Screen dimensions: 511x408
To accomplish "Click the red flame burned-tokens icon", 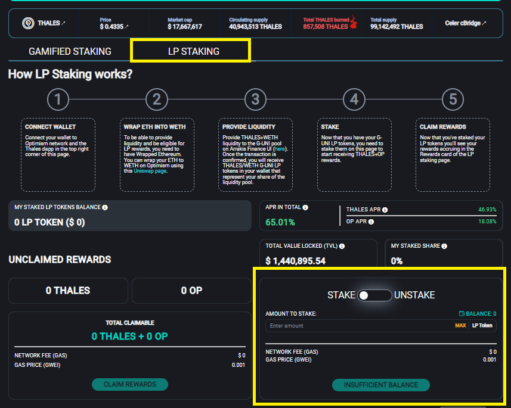I will click(354, 23).
